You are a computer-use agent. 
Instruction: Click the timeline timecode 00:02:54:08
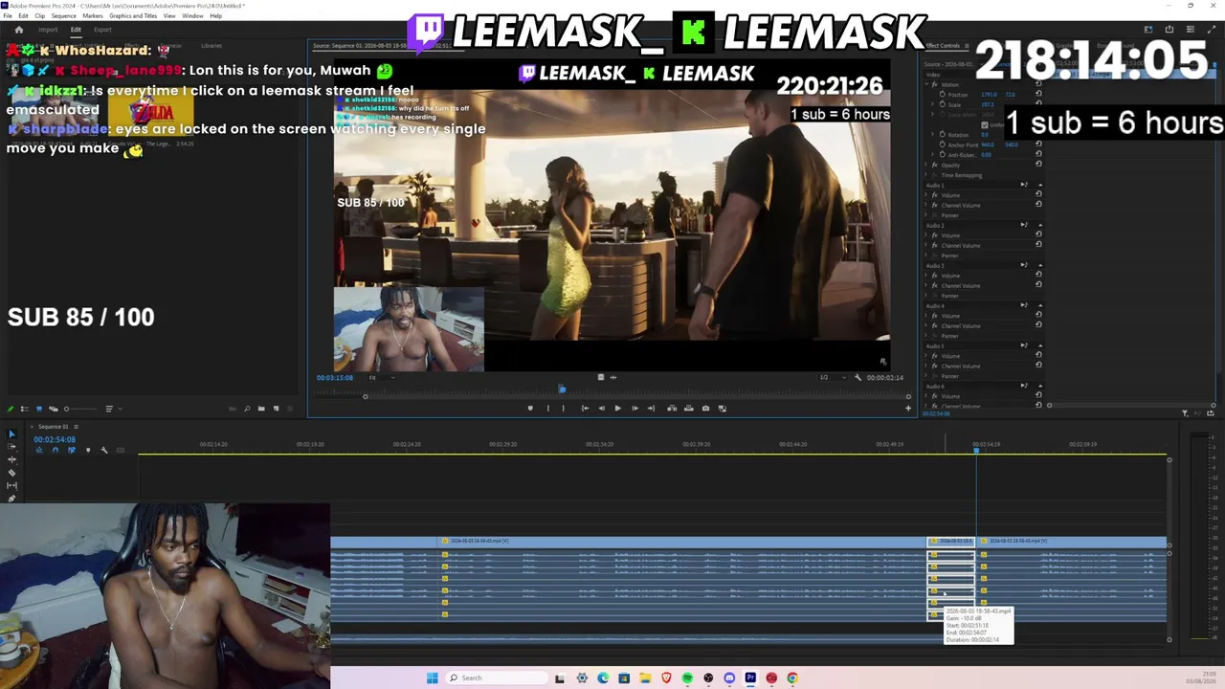click(x=55, y=439)
